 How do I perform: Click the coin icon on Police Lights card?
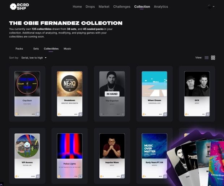[x=59, y=176]
